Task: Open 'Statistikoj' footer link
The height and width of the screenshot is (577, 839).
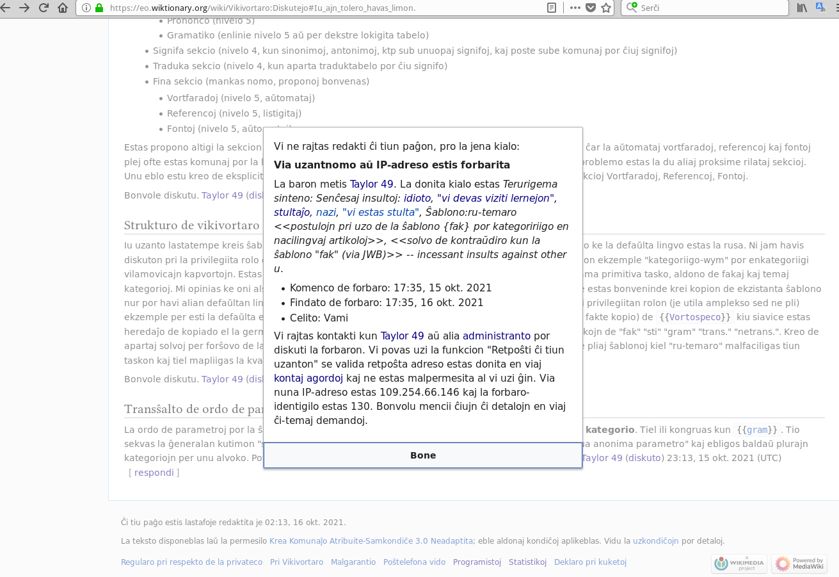Action: [x=527, y=562]
